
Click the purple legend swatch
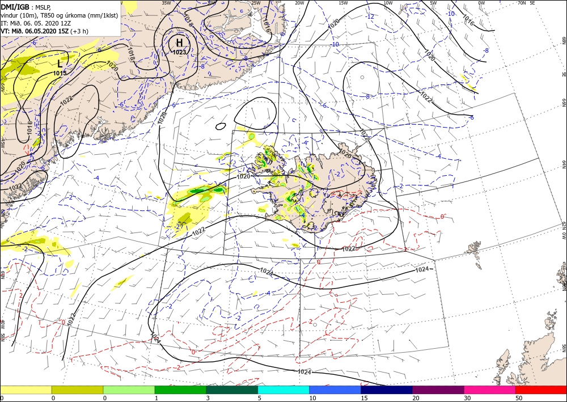pyautogui.click(x=438, y=390)
